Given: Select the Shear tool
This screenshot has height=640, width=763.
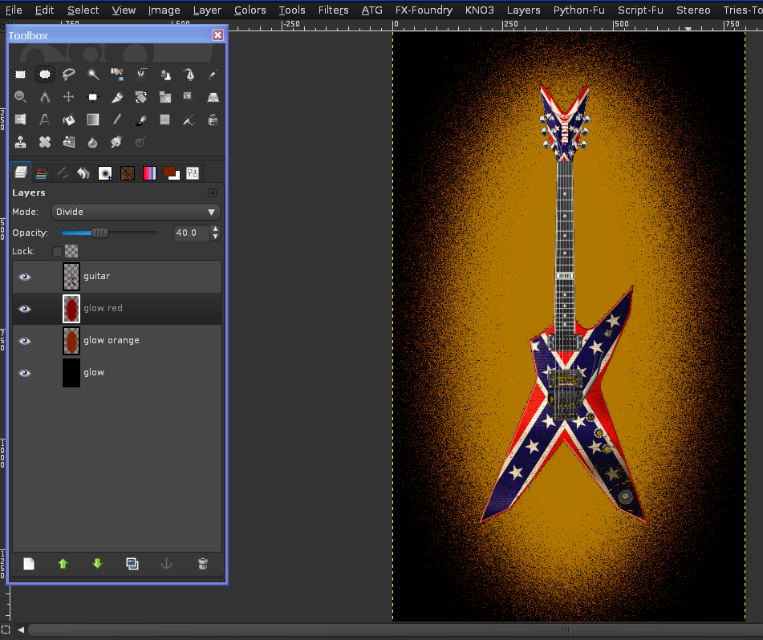Looking at the screenshot, I should 189,97.
